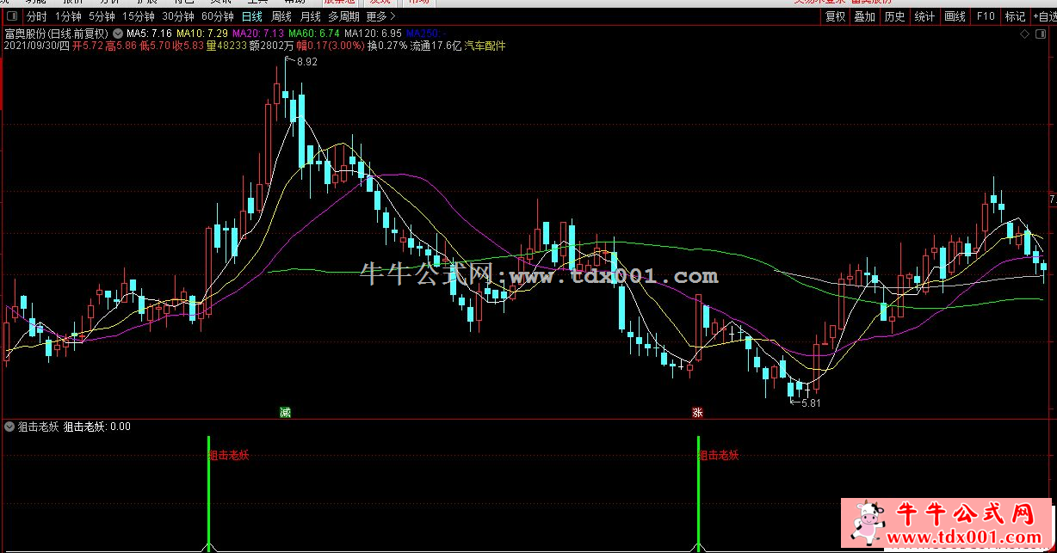Switch to the 周线 weekly tab

281,16
